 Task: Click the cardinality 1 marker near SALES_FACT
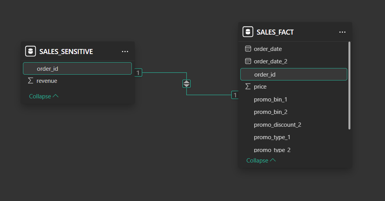tap(235, 95)
